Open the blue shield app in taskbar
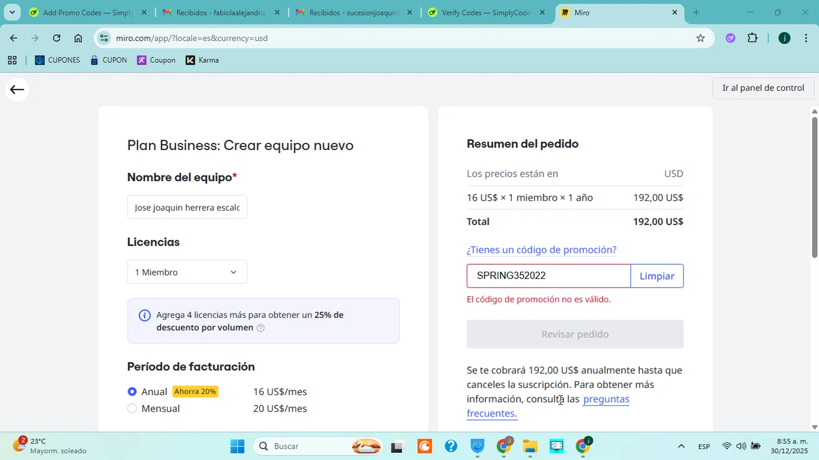The width and height of the screenshot is (819, 460). point(478,446)
